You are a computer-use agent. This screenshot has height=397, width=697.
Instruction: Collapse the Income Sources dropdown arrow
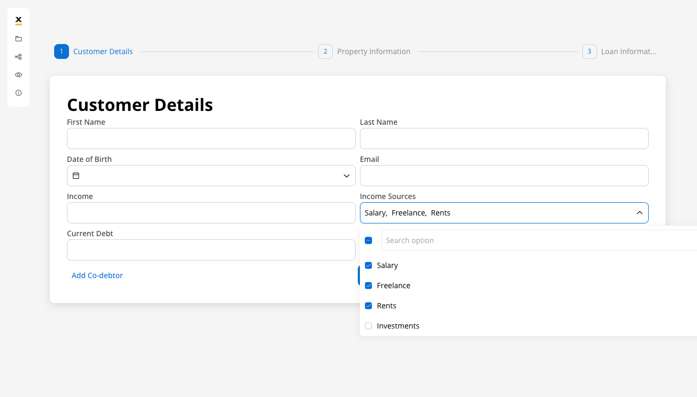tap(639, 213)
